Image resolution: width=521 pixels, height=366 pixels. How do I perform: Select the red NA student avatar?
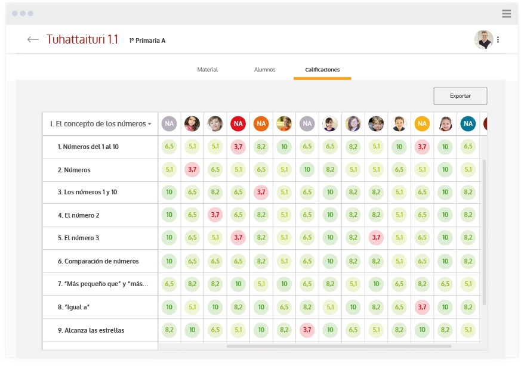(238, 124)
